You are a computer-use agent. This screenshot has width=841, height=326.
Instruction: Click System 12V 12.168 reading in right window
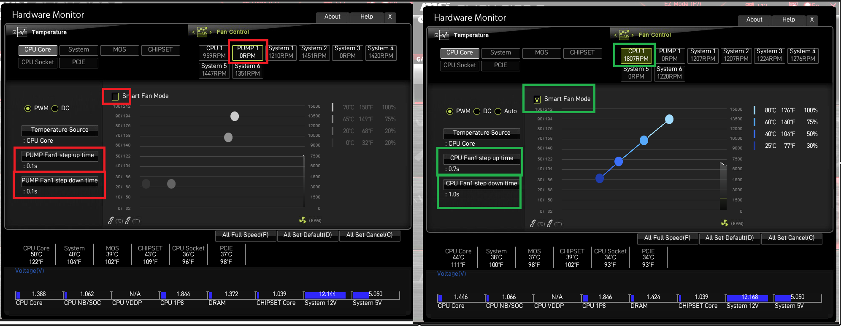point(749,297)
